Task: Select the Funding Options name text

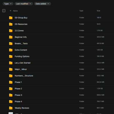Action: click(22, 56)
